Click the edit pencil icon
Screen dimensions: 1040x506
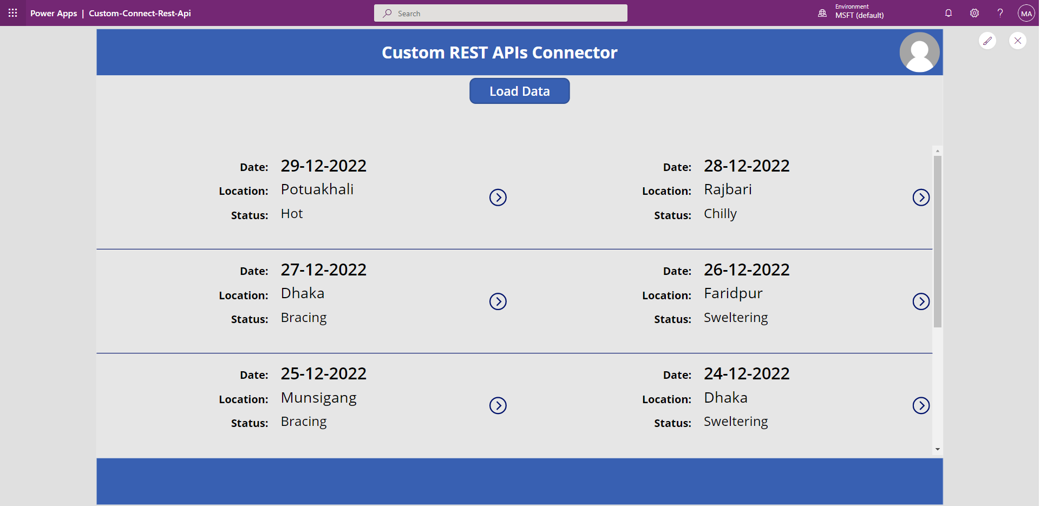[987, 41]
